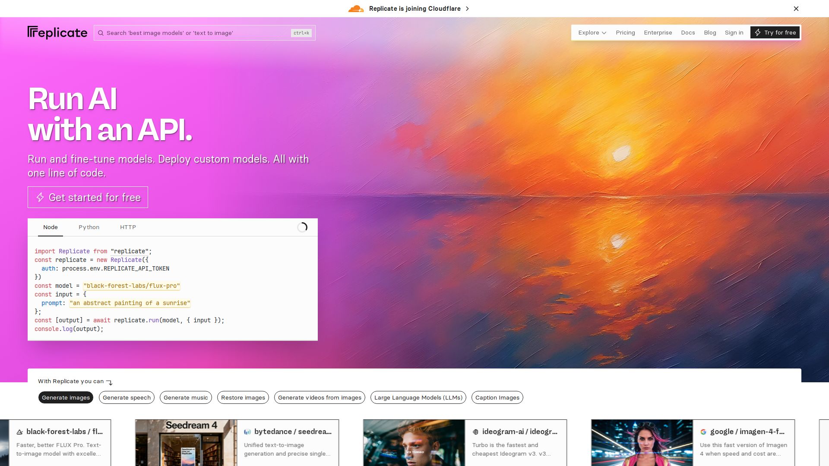Focus the model search input field

(x=199, y=33)
